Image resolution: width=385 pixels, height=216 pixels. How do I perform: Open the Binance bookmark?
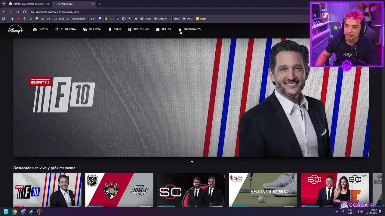coord(24,19)
